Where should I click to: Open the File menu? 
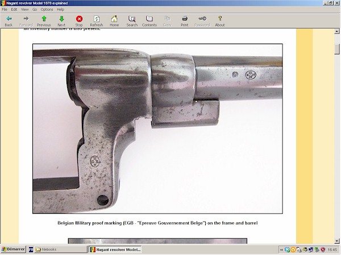pos(5,9)
